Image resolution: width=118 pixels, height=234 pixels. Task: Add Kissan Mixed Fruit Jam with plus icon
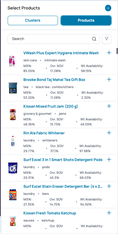click(x=109, y=106)
